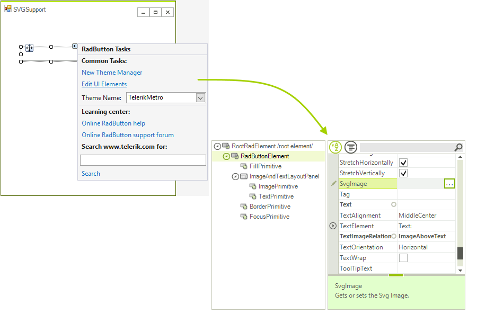Open New Theme Manager link
The image size is (477, 314).
112,73
